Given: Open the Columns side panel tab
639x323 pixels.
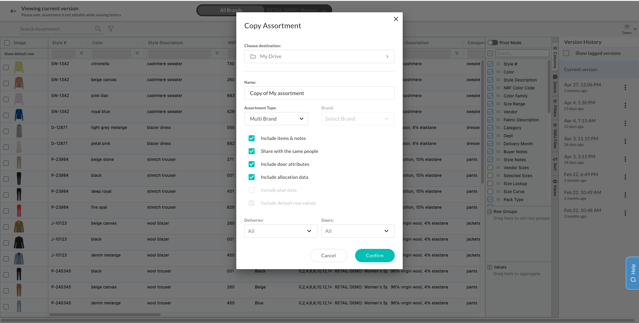Looking at the screenshot, I should tap(555, 57).
